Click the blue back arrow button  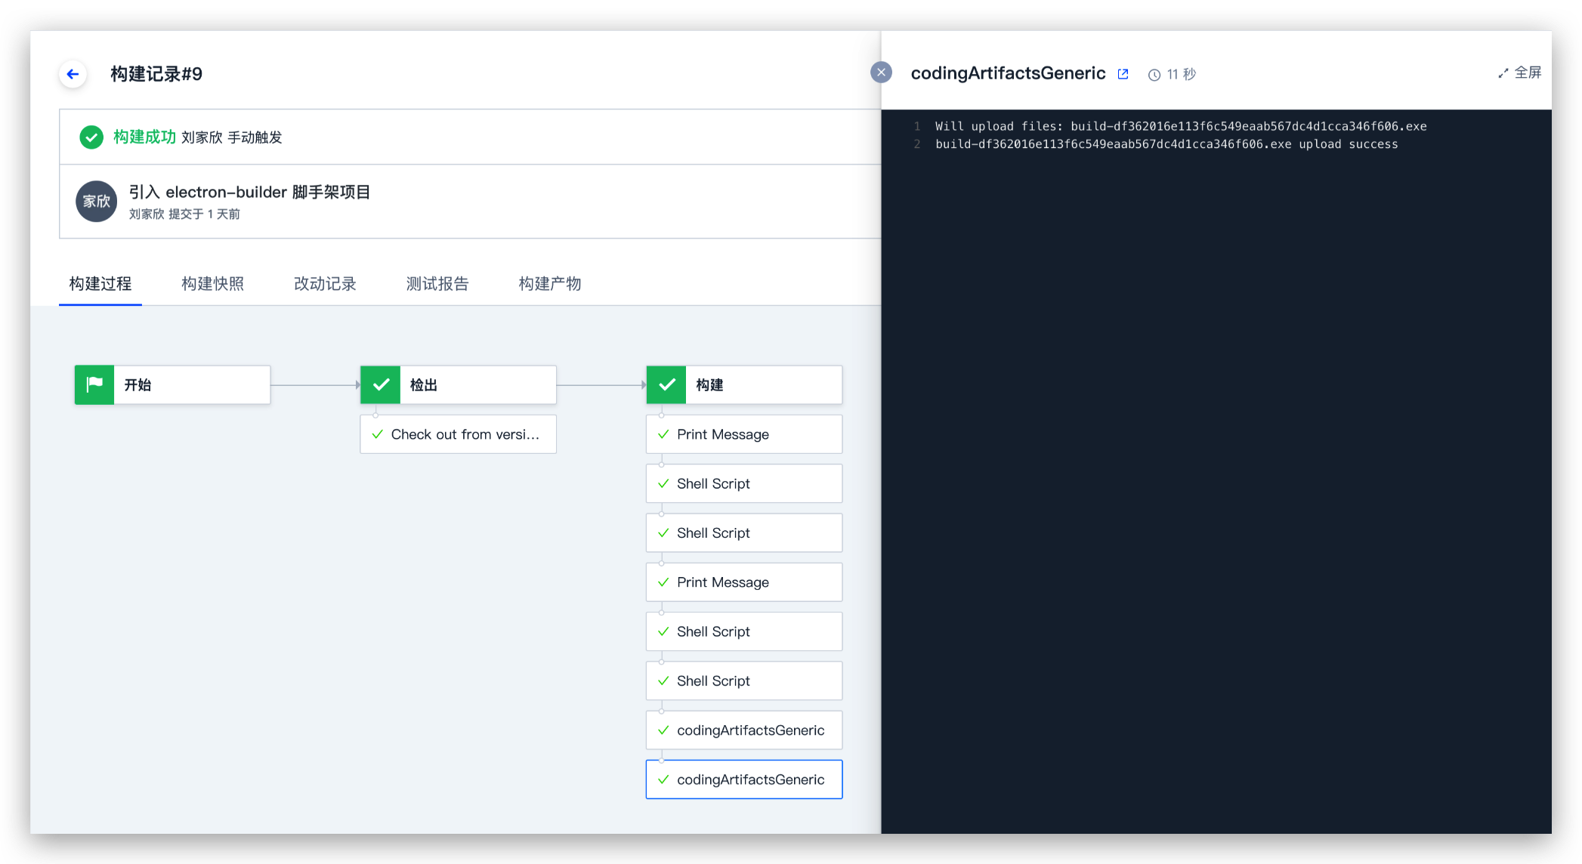pyautogui.click(x=73, y=74)
